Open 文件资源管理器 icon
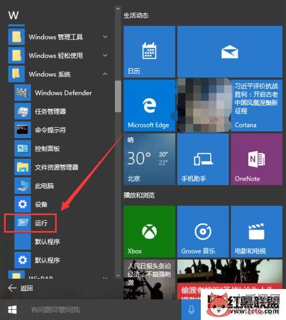Image resolution: width=286 pixels, height=320 pixels. [23, 167]
